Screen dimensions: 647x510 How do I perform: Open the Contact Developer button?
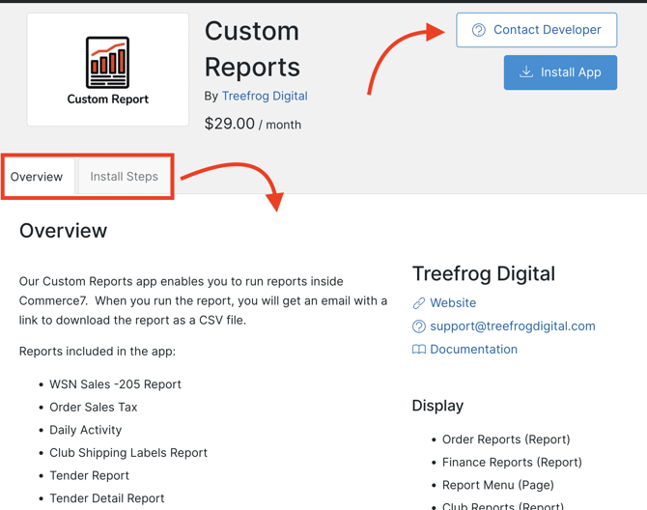(x=536, y=30)
